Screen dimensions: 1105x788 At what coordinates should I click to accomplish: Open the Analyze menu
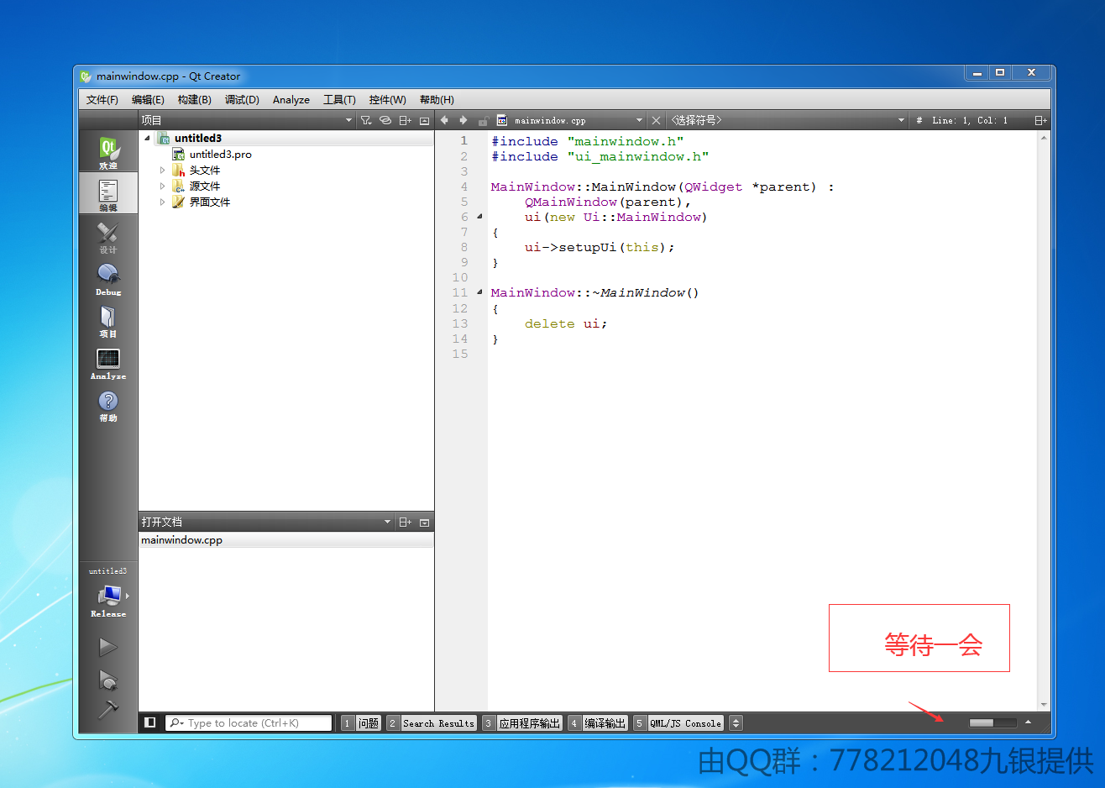coord(291,99)
